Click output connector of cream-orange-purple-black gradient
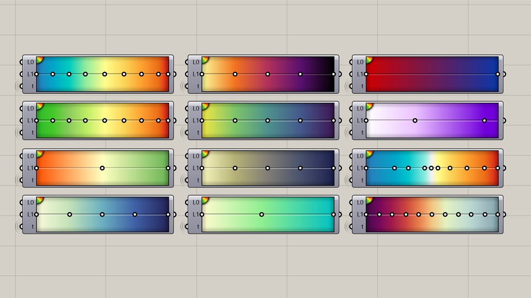The height and width of the screenshot is (298, 531). tap(340, 74)
